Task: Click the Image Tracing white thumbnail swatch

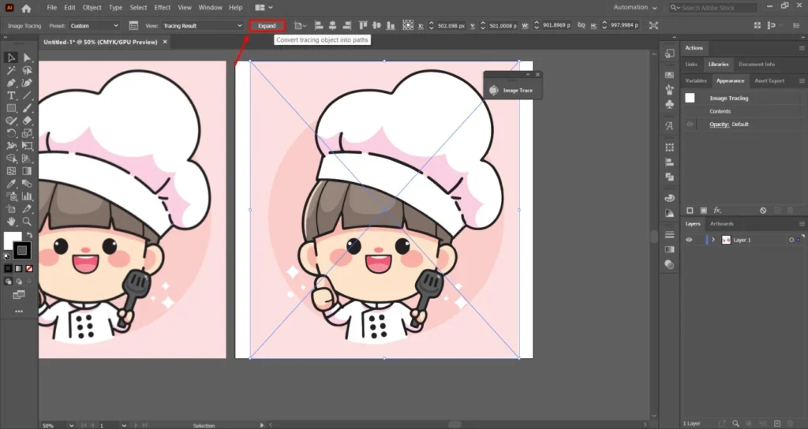Action: pyautogui.click(x=690, y=98)
